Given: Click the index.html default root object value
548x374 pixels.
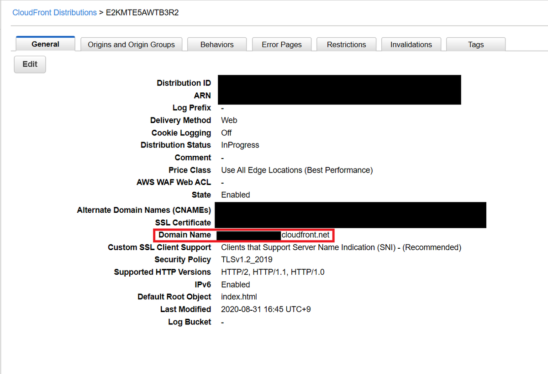Looking at the screenshot, I should [x=239, y=297].
